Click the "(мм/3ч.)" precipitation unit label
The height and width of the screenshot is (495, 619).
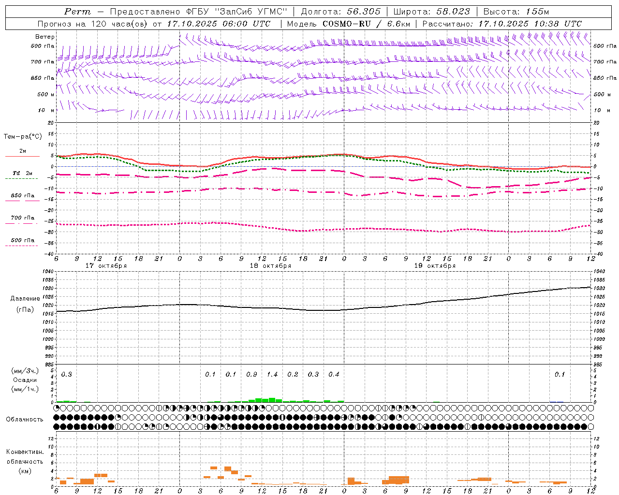tap(25, 371)
